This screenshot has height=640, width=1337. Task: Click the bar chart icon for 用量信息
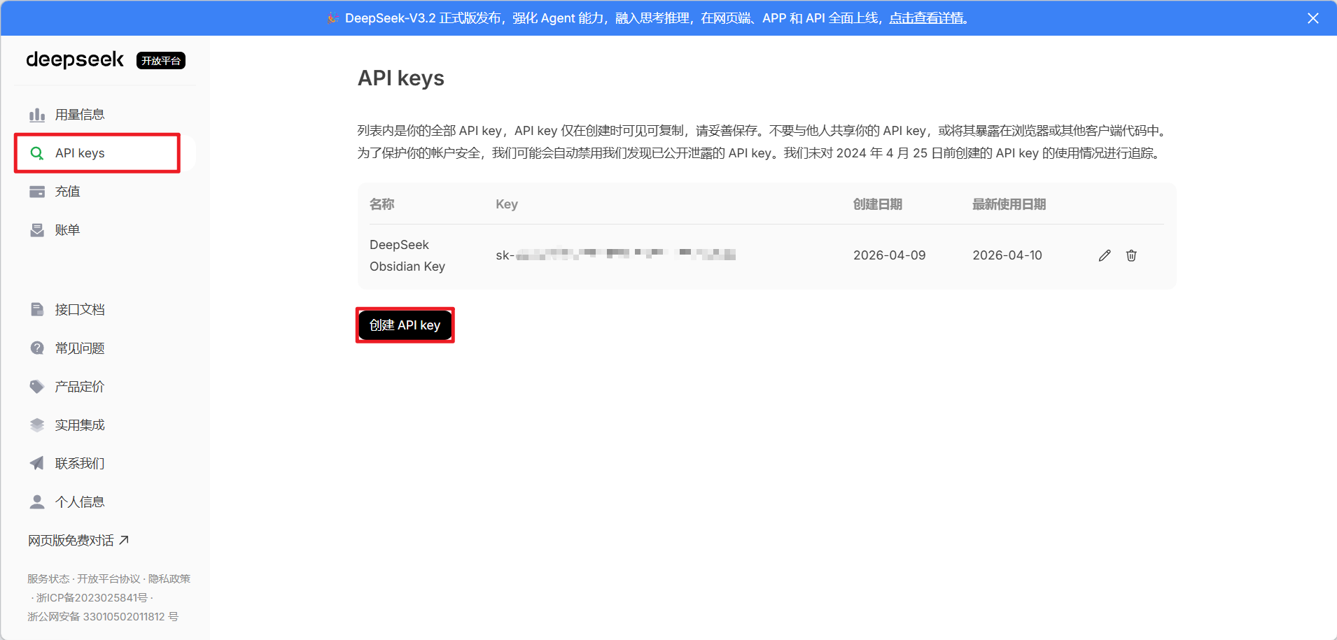click(37, 115)
